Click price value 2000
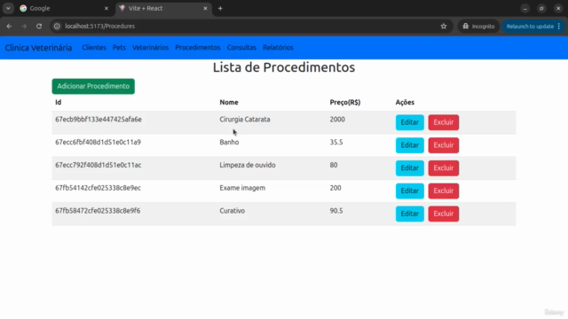This screenshot has height=319, width=568. [x=337, y=120]
